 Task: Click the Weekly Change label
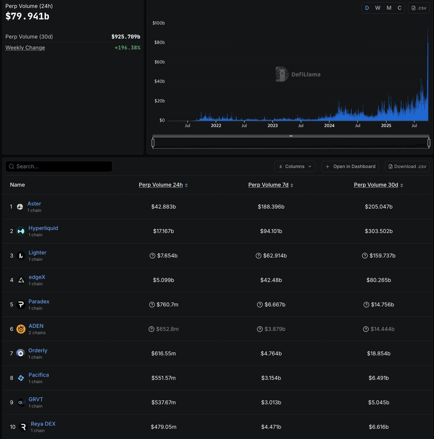[x=25, y=48]
